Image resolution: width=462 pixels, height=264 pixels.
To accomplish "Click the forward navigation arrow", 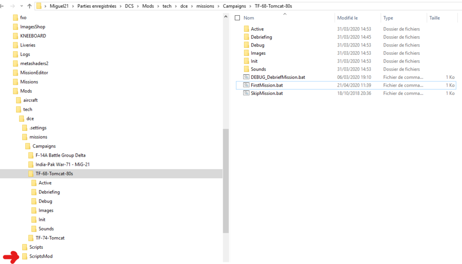I will click(12, 6).
